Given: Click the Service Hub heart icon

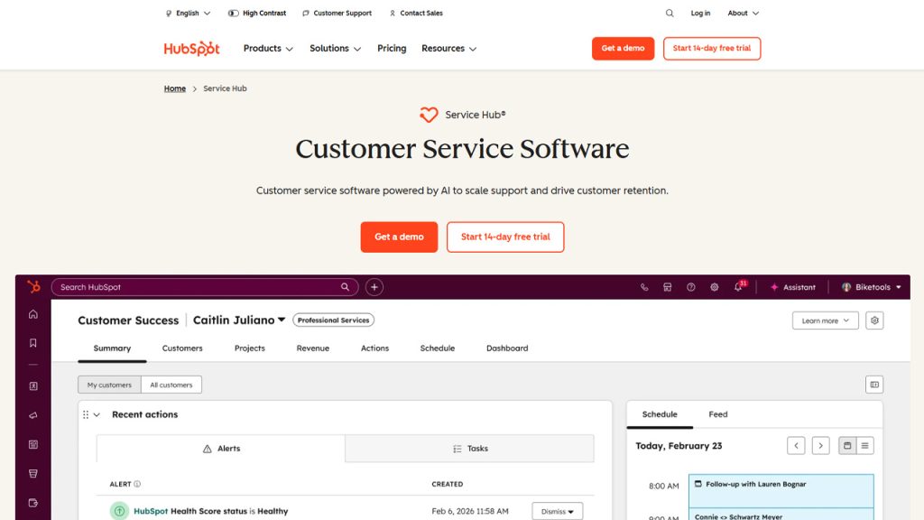Looking at the screenshot, I should pyautogui.click(x=429, y=115).
